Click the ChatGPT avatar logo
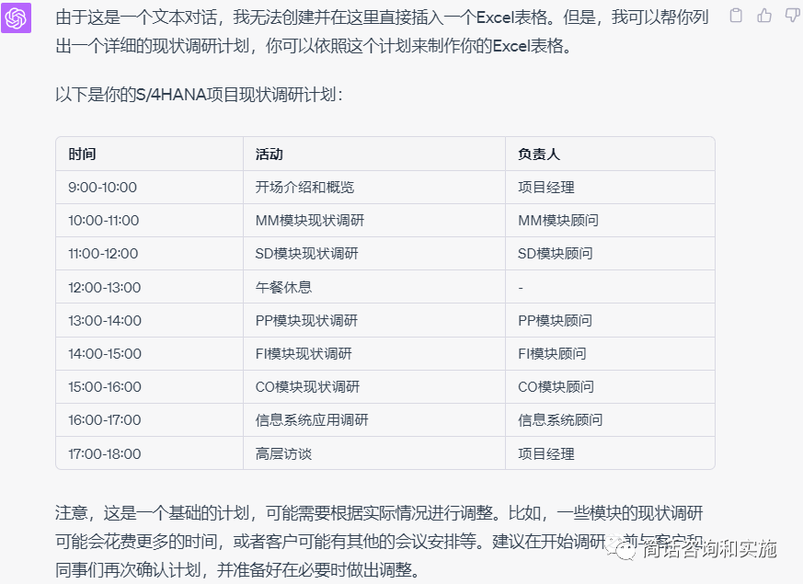This screenshot has width=803, height=584. (x=17, y=17)
